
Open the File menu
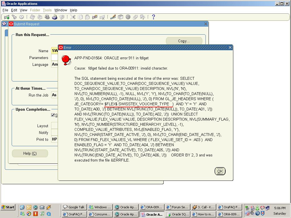coord(5,10)
